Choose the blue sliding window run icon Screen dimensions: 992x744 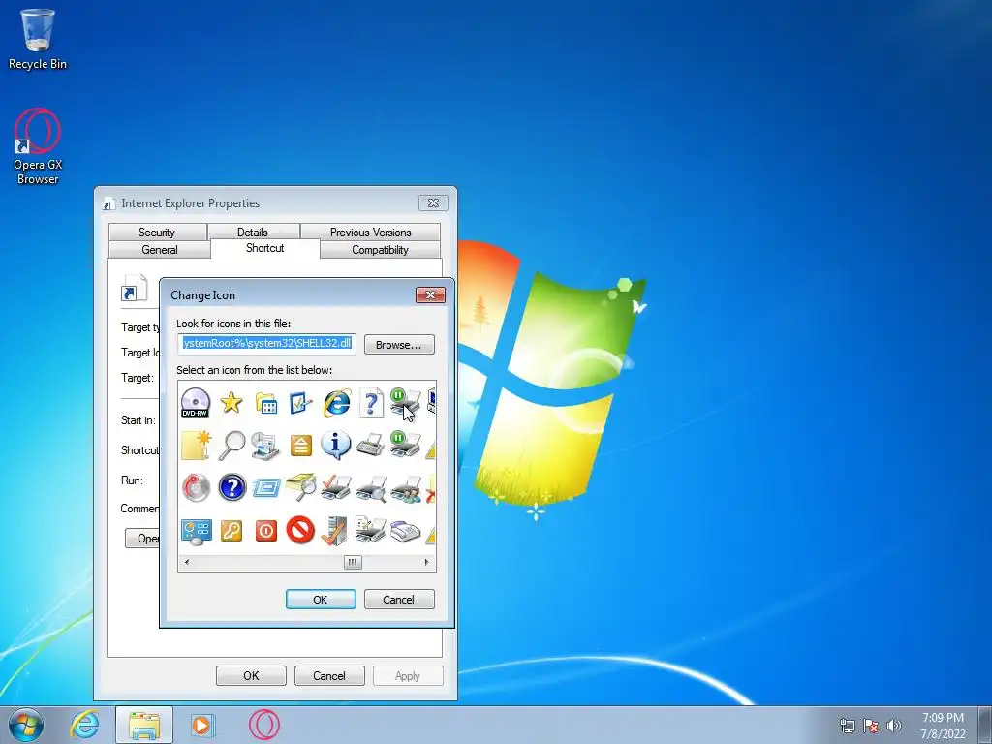[266, 488]
